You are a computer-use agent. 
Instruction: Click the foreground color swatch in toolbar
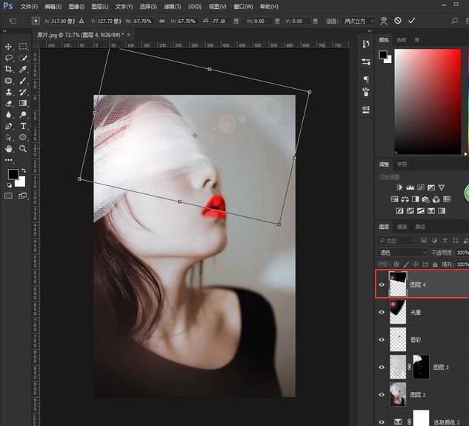13,174
